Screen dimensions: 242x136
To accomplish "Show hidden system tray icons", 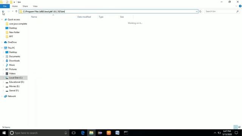I will pos(215,133).
